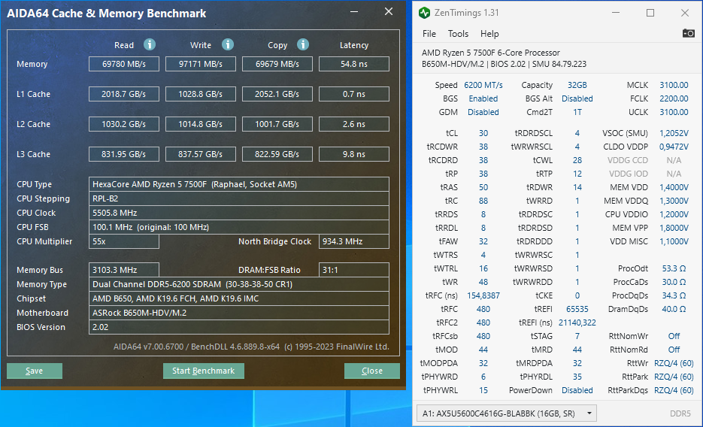Viewport: 703px width, 427px height.
Task: Click CPU FSB field 100.1 MHz
Action: pyautogui.click(x=239, y=227)
